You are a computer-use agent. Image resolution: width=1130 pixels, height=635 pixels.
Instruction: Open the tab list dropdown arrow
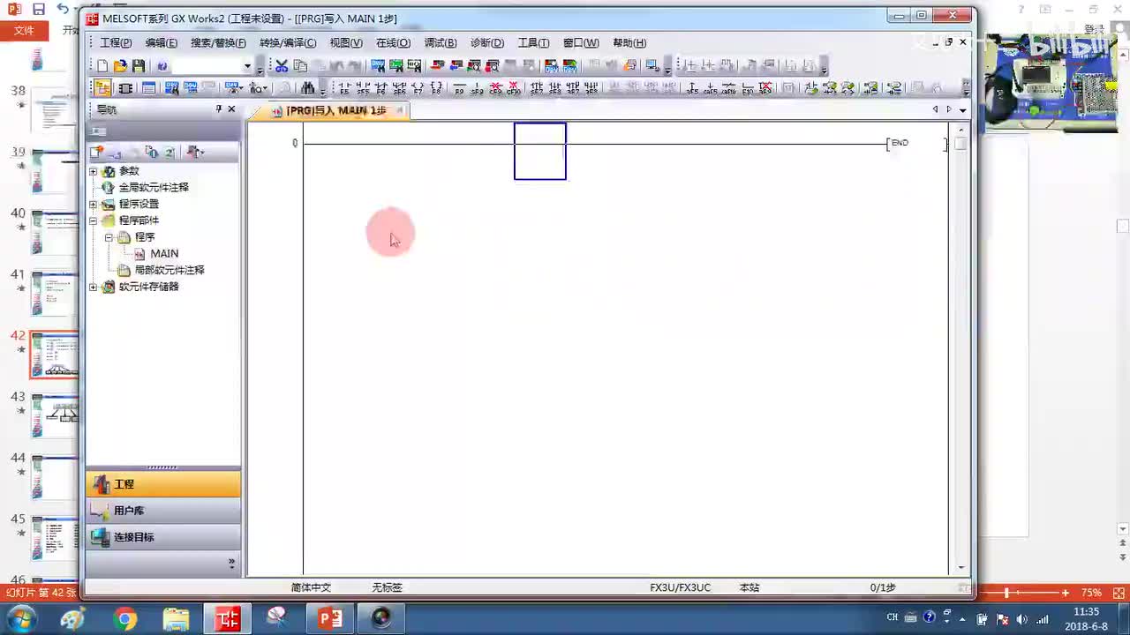pyautogui.click(x=962, y=110)
